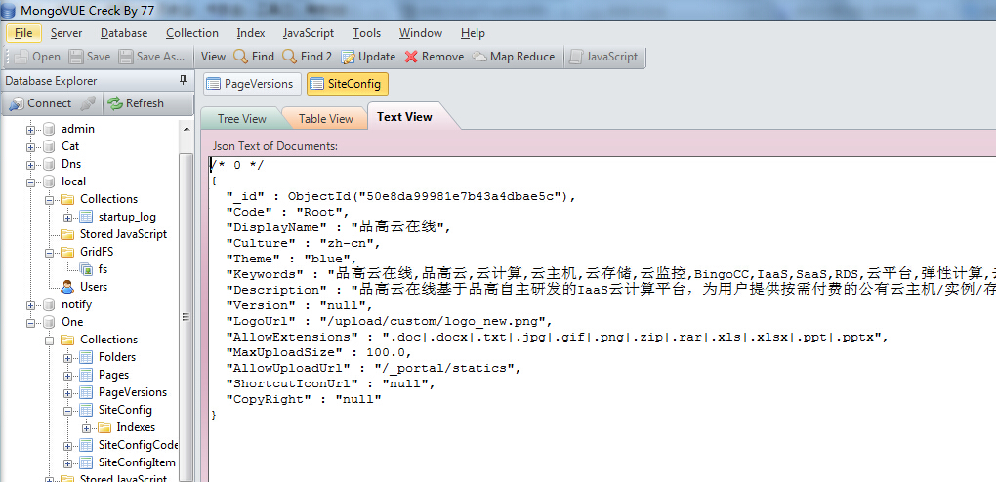This screenshot has width=996, height=482.
Task: Click the Remove toolbar button
Action: 435,57
